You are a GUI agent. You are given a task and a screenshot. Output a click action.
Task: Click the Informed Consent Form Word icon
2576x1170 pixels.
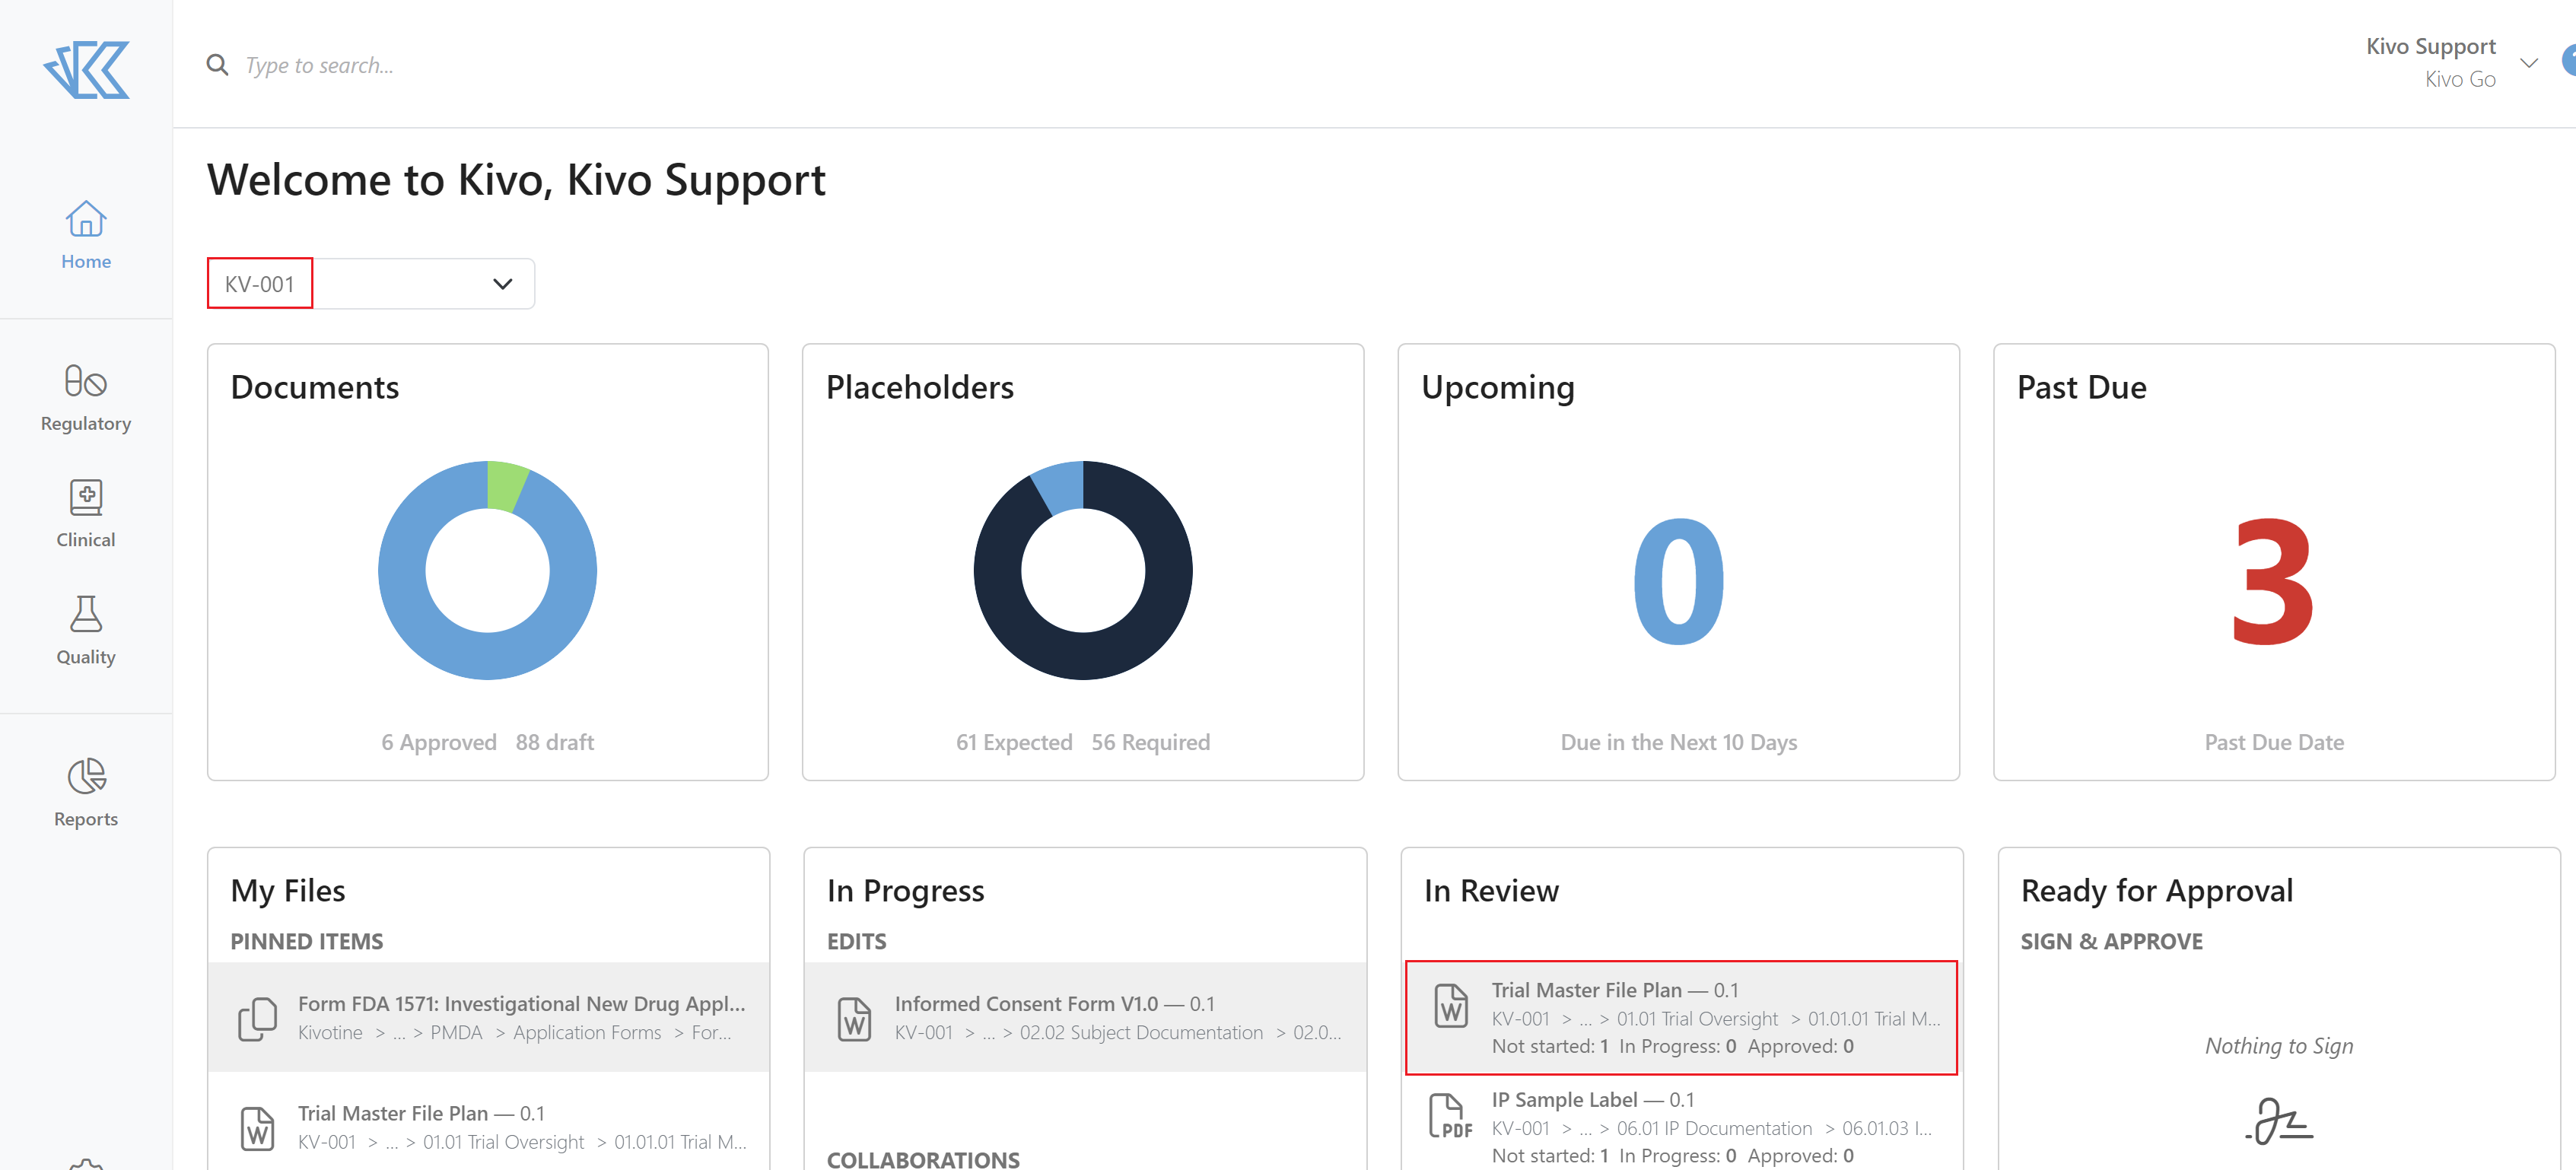[854, 1018]
